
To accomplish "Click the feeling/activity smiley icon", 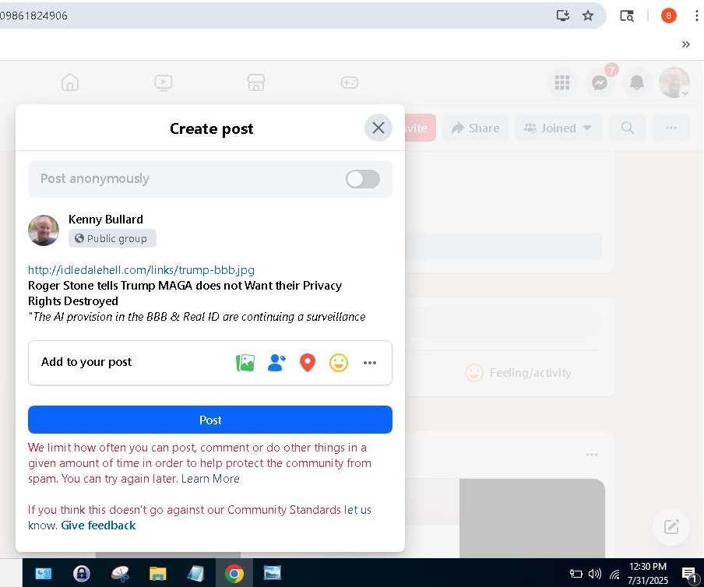I will 339,363.
